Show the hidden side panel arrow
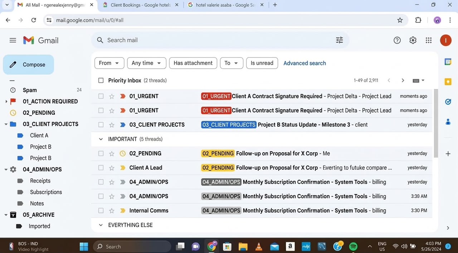The image size is (458, 253). click(448, 228)
